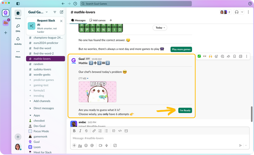254x155 pixels.
Task: Open the champions-league-24 channel
Action: point(46,38)
